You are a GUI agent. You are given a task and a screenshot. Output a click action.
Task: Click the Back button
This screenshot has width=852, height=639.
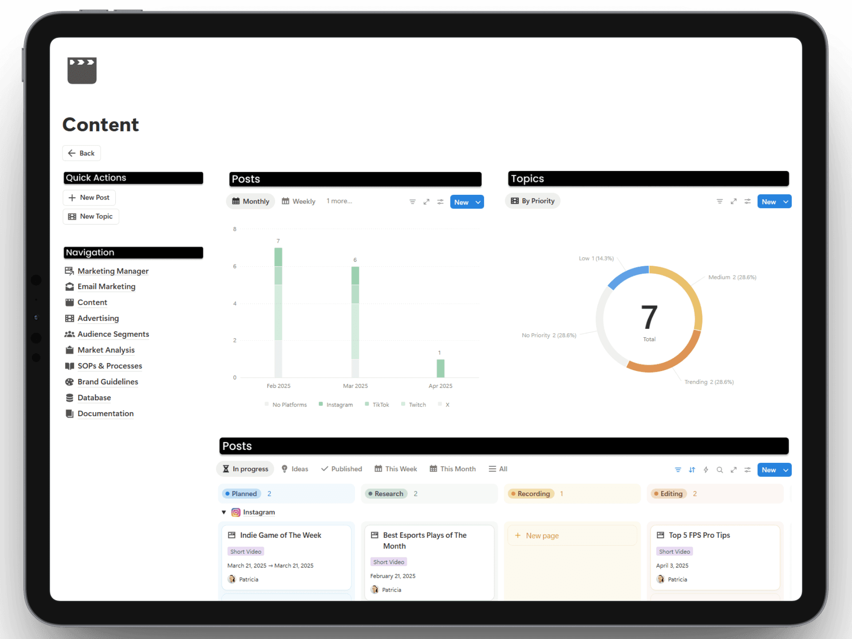point(82,153)
